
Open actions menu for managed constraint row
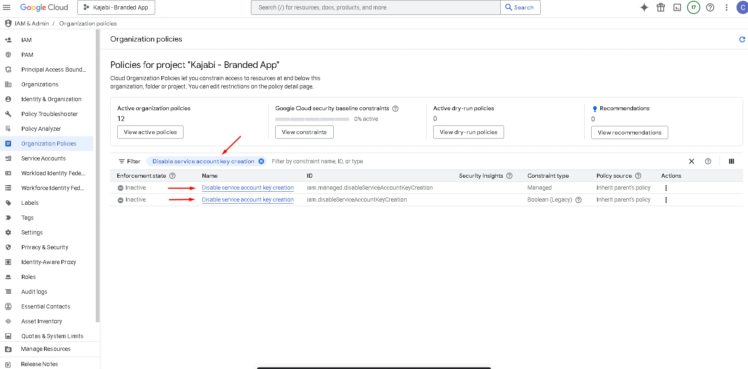pos(666,188)
